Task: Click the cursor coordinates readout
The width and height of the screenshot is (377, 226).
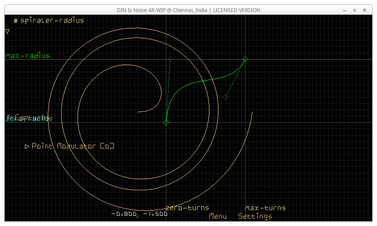Action: point(139,214)
